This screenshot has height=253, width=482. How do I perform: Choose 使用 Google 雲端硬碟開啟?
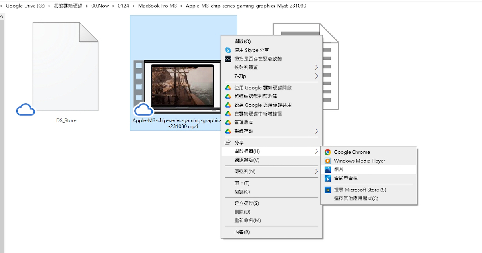pos(272,88)
